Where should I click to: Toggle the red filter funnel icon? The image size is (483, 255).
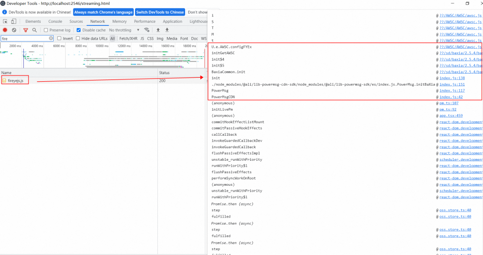point(25,30)
